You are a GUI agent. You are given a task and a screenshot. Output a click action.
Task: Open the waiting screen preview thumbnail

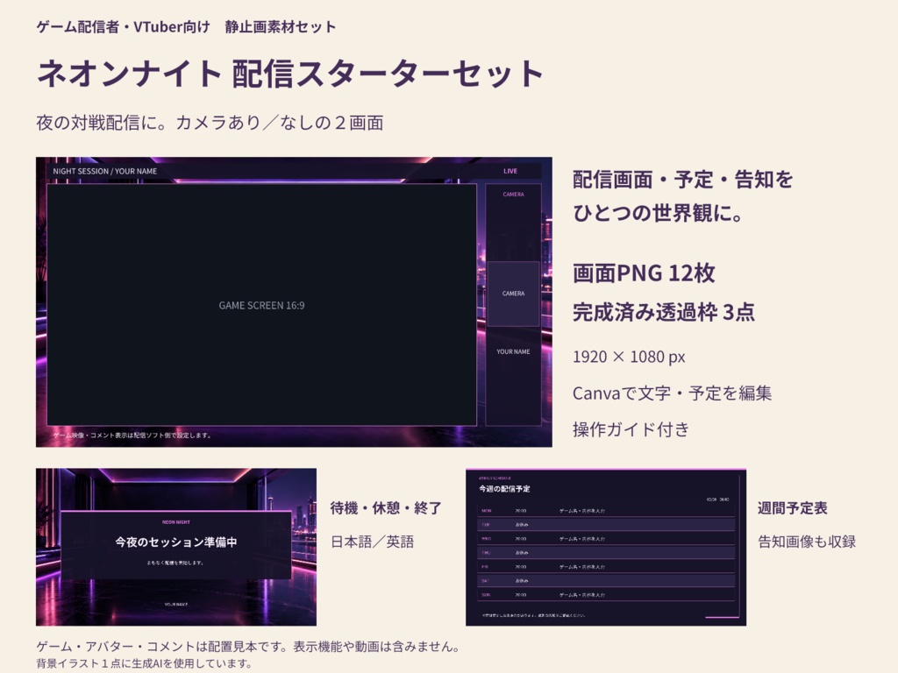pos(175,547)
